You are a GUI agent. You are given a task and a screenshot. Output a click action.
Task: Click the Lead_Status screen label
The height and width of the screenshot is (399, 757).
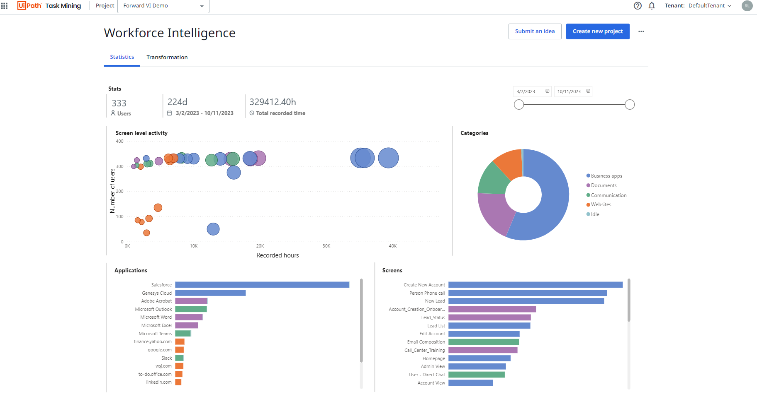click(433, 317)
